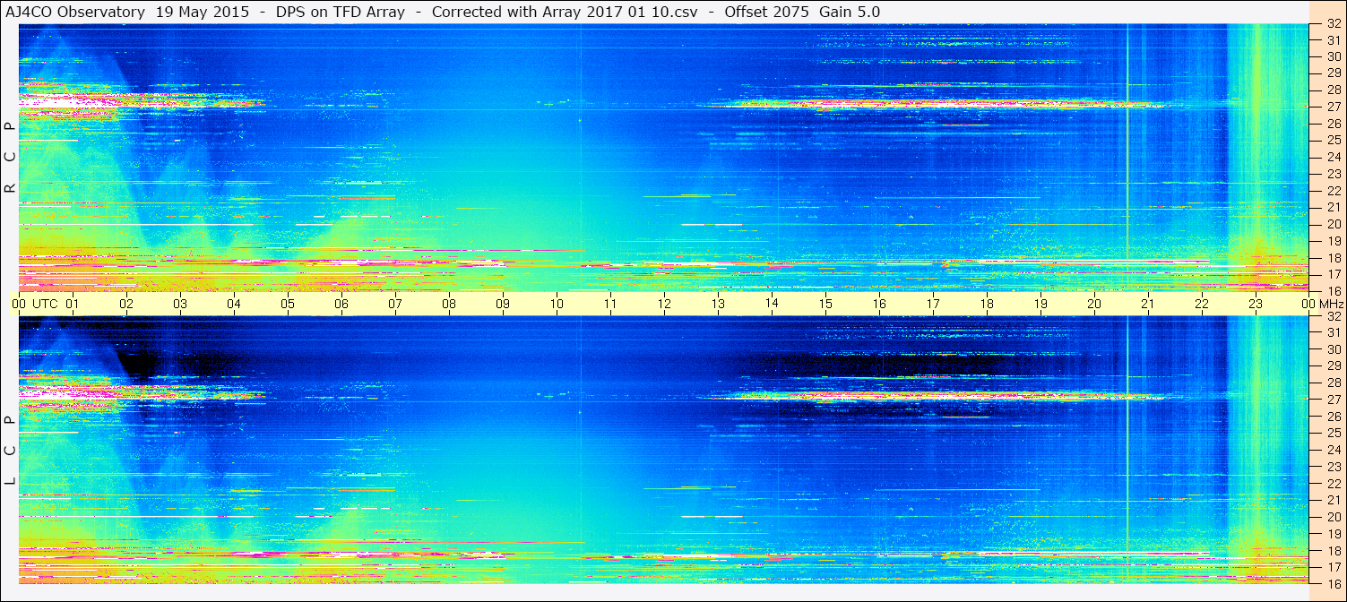Select the 02 hour mark on UTC axis
Viewport: 1347px width, 602px height.
tap(126, 304)
